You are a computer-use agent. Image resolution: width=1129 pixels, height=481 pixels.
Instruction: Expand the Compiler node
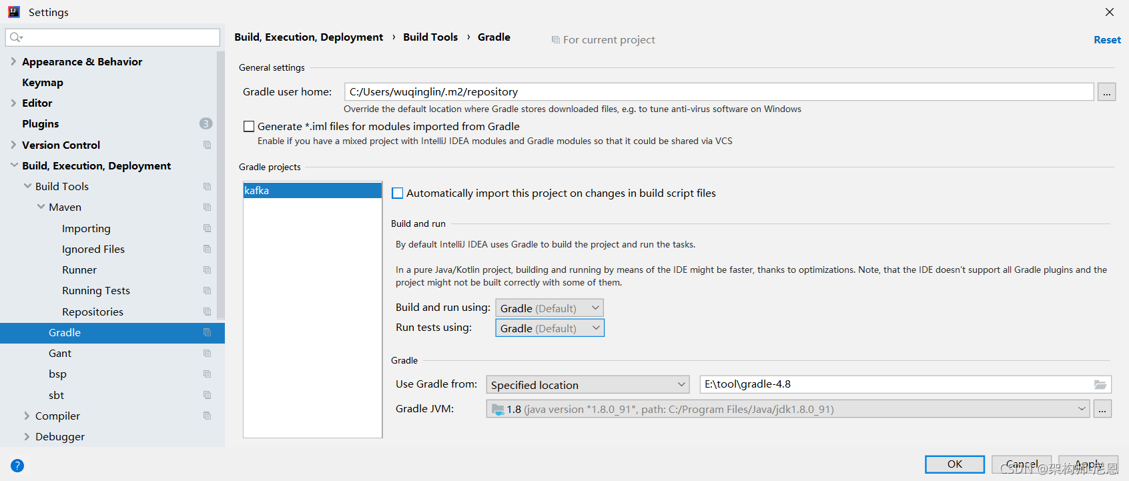(27, 416)
